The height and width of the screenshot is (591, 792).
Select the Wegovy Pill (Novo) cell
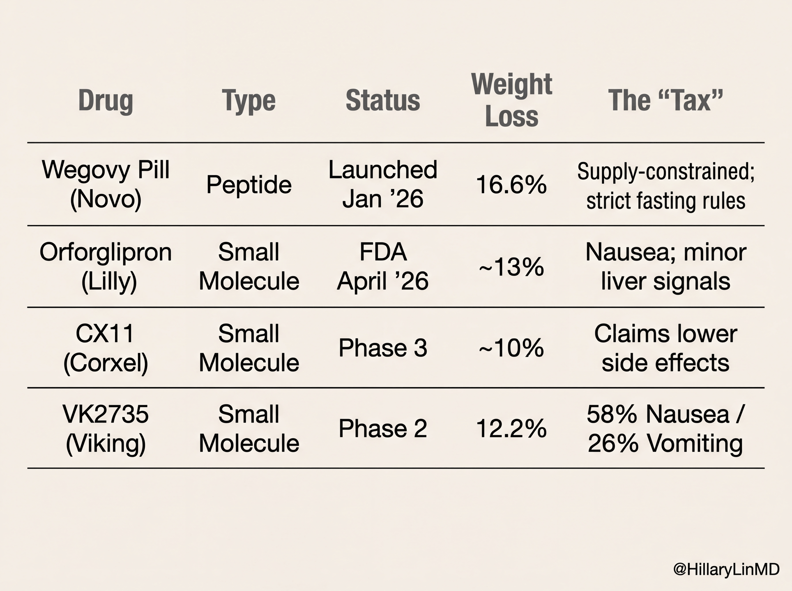(x=106, y=184)
